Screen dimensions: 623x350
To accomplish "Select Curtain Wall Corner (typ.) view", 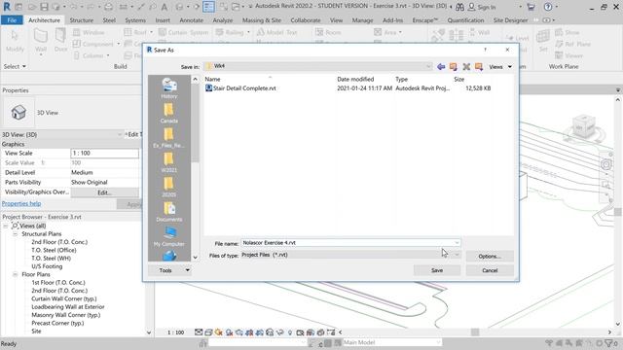I will tap(64, 298).
